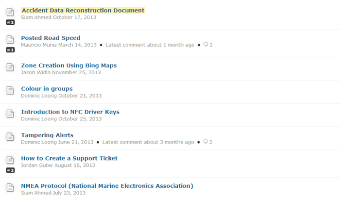340x197 pixels.
Task: Open NMEA Protocol article link
Action: pos(107,186)
